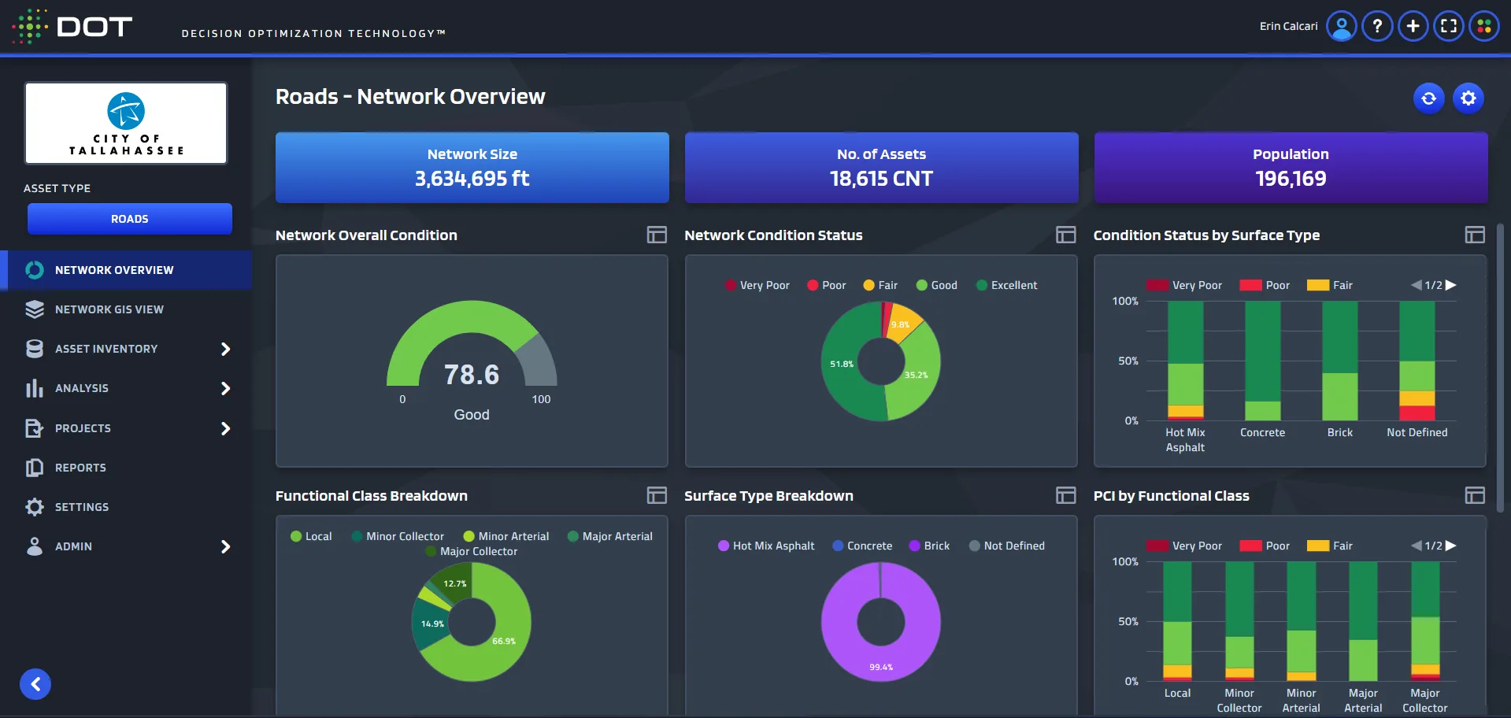The image size is (1511, 718).
Task: Go to previous legend page in Surface Type chart
Action: click(1416, 285)
